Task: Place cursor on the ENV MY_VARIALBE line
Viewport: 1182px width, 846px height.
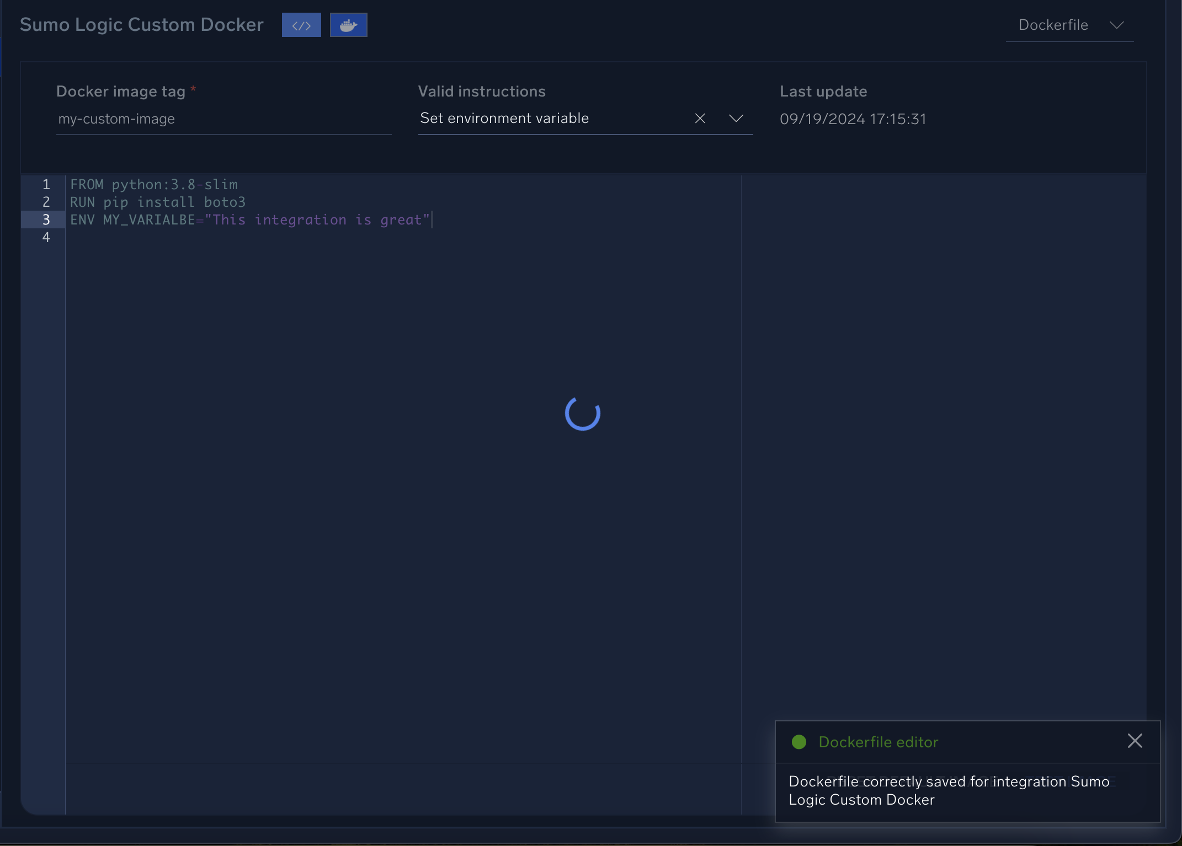Action: (x=249, y=219)
